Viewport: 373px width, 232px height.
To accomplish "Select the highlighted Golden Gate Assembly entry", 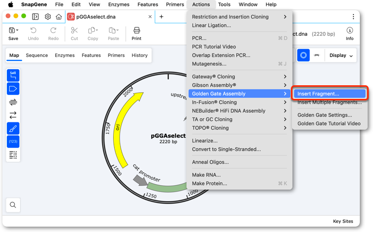I will 239,94.
